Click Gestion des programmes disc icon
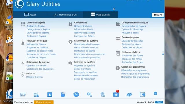This screenshot has width=185, height=104. point(118,68)
